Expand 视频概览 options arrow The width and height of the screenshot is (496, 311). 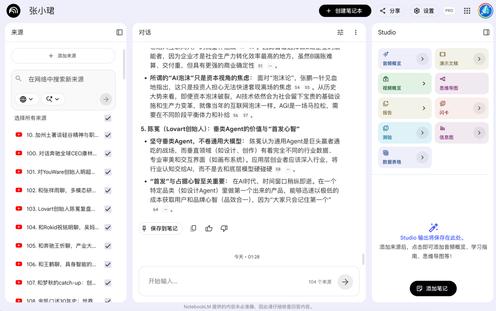(424, 84)
